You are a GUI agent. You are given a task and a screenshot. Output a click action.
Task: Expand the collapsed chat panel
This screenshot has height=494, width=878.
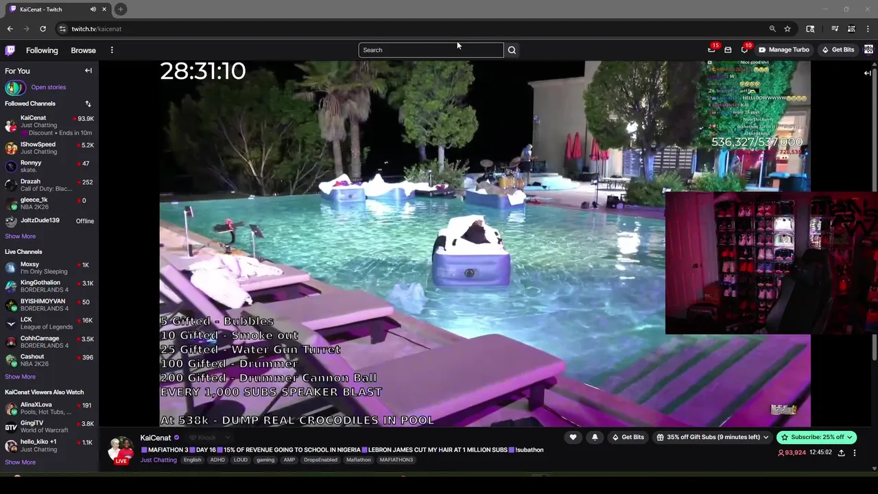coord(867,73)
